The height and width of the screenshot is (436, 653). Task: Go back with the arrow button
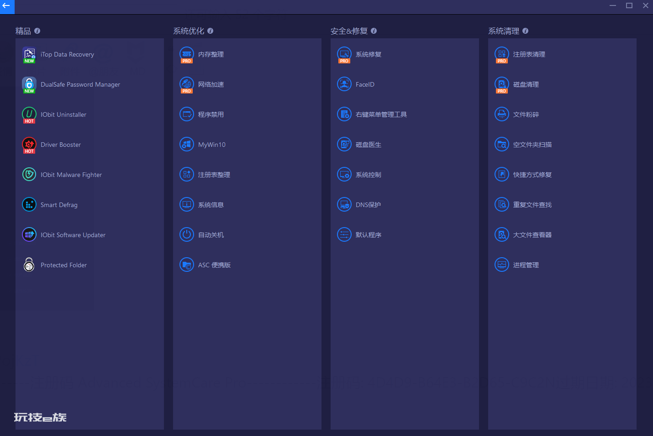tap(7, 6)
